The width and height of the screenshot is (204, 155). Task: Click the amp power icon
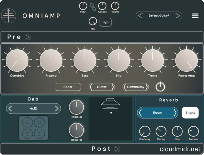click(x=160, y=87)
